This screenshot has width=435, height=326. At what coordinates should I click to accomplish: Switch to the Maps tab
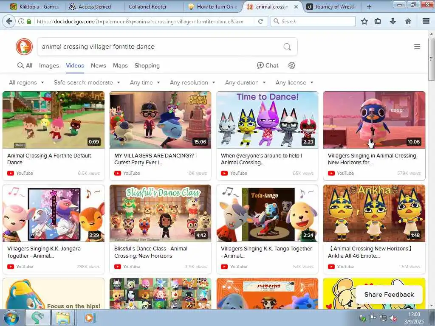pos(120,66)
